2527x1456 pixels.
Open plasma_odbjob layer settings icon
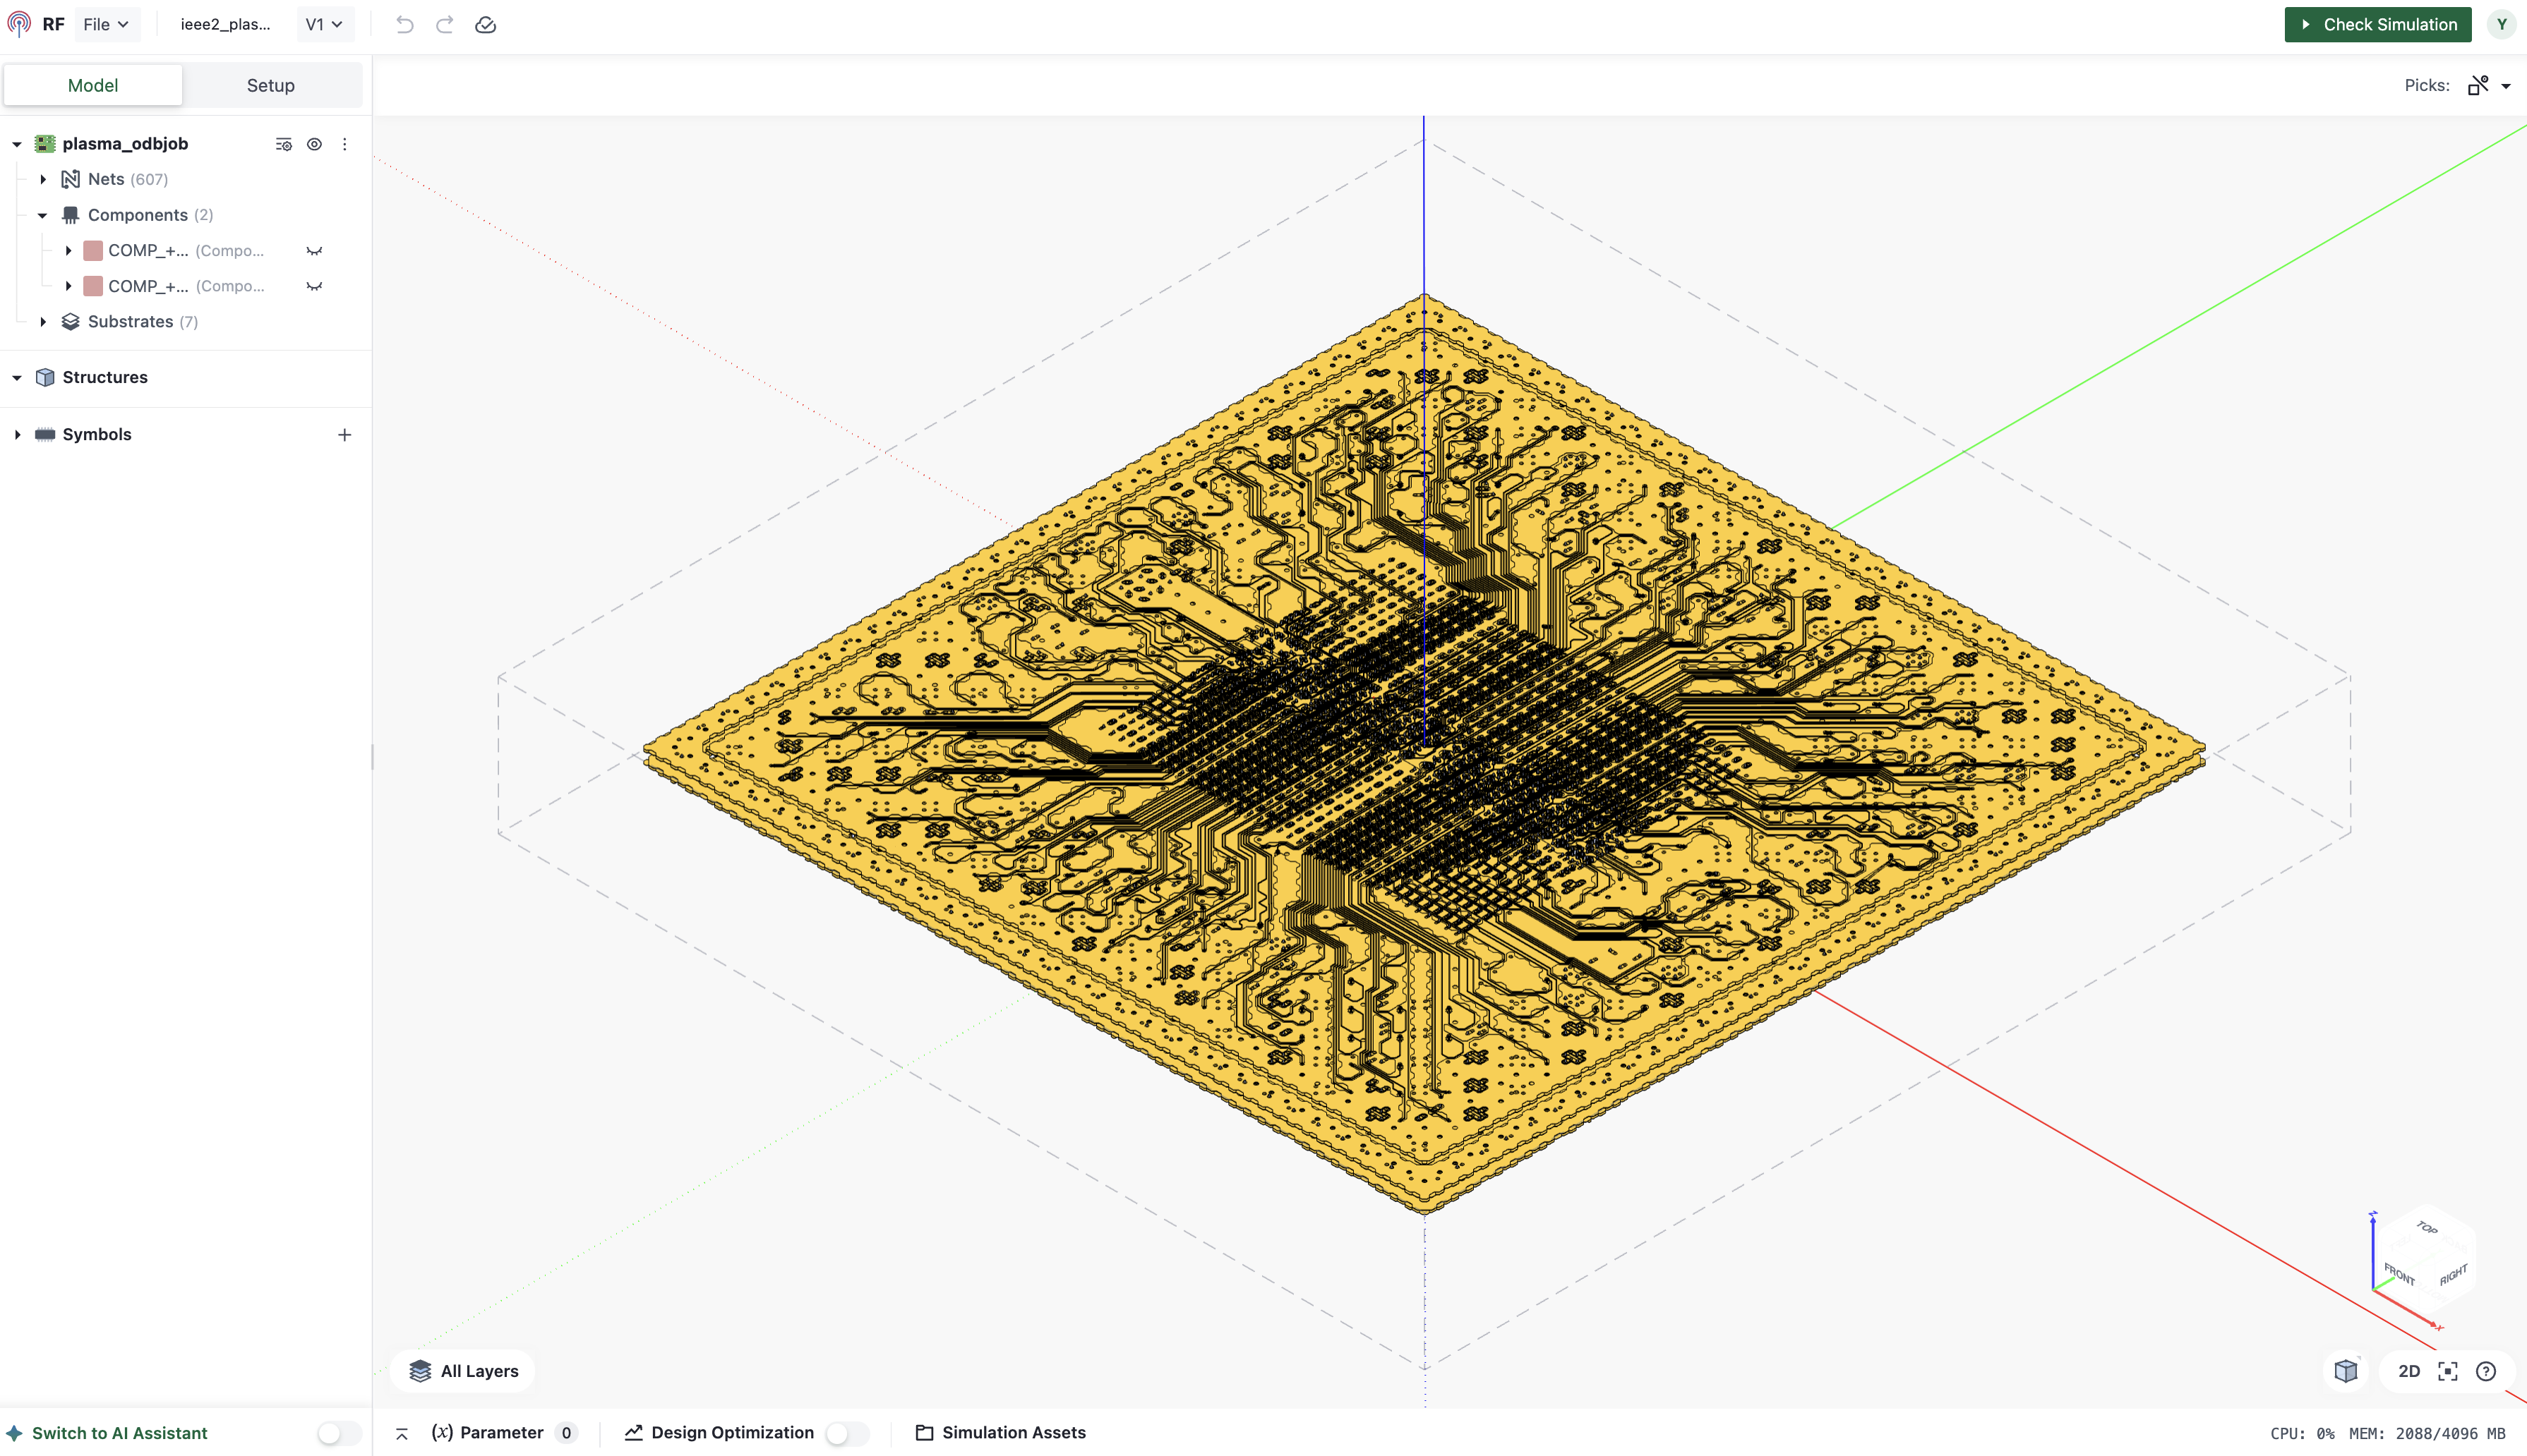tap(283, 144)
